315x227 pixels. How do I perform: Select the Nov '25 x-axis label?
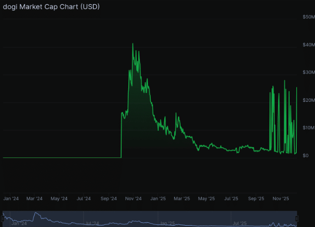pyautogui.click(x=280, y=199)
